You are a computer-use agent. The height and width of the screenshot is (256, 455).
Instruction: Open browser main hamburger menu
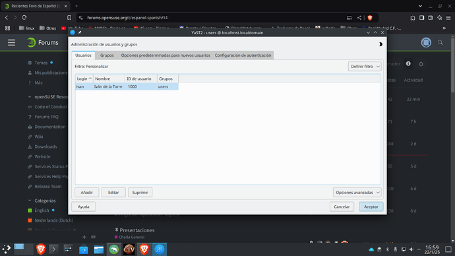(x=448, y=18)
